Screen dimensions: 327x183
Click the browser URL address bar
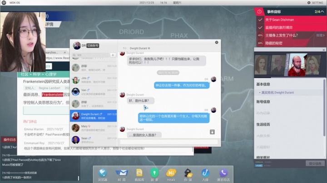pyautogui.click(x=58, y=58)
